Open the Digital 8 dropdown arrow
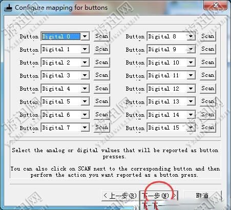The width and height of the screenshot is (231, 210). (x=191, y=36)
